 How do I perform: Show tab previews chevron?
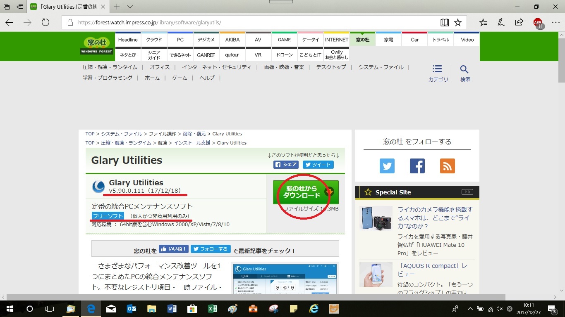click(x=130, y=7)
